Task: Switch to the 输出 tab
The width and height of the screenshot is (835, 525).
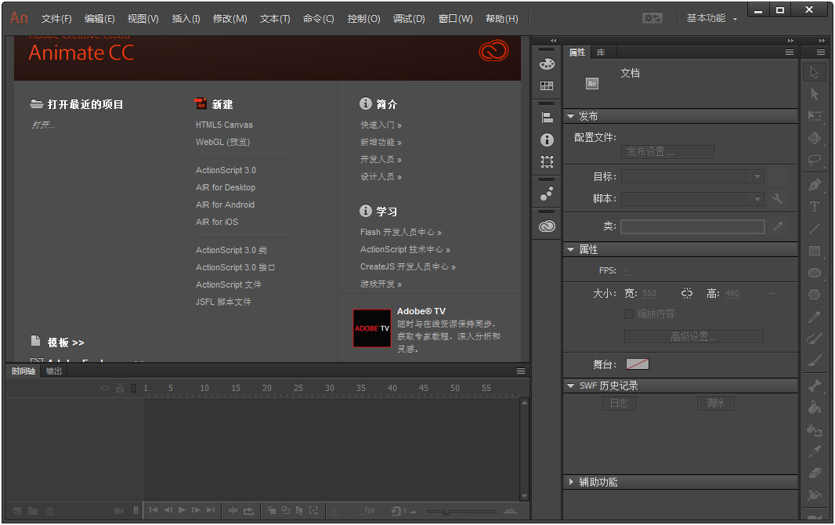Action: [x=52, y=371]
